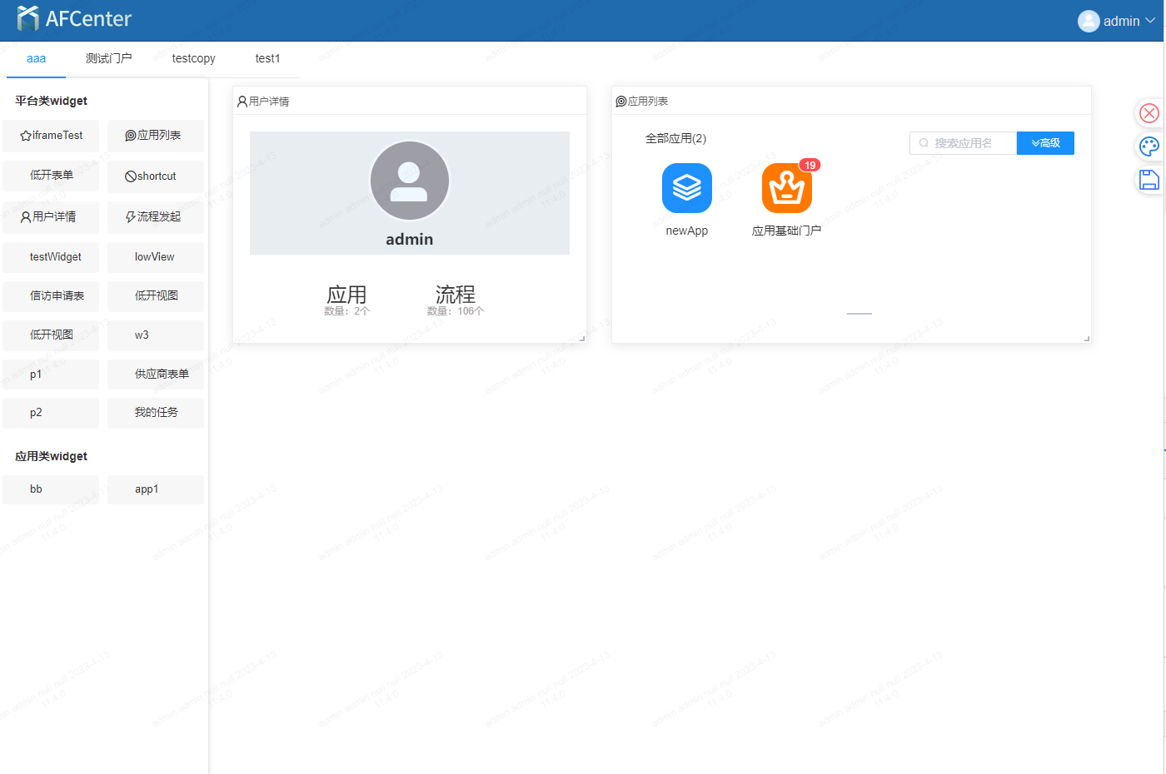Click the shortcut widget button
This screenshot has width=1166, height=774.
(156, 176)
